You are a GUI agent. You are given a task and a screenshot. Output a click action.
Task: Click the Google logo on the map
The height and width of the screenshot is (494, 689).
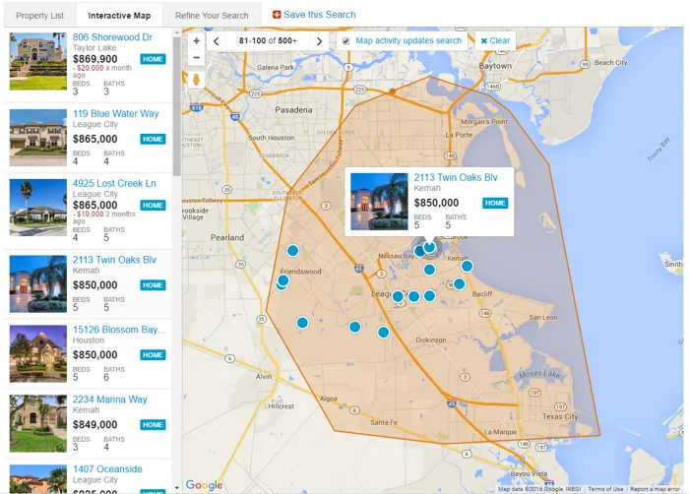[205, 485]
